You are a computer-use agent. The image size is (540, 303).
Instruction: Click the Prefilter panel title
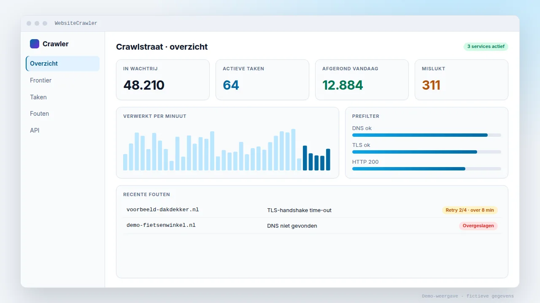(x=366, y=116)
